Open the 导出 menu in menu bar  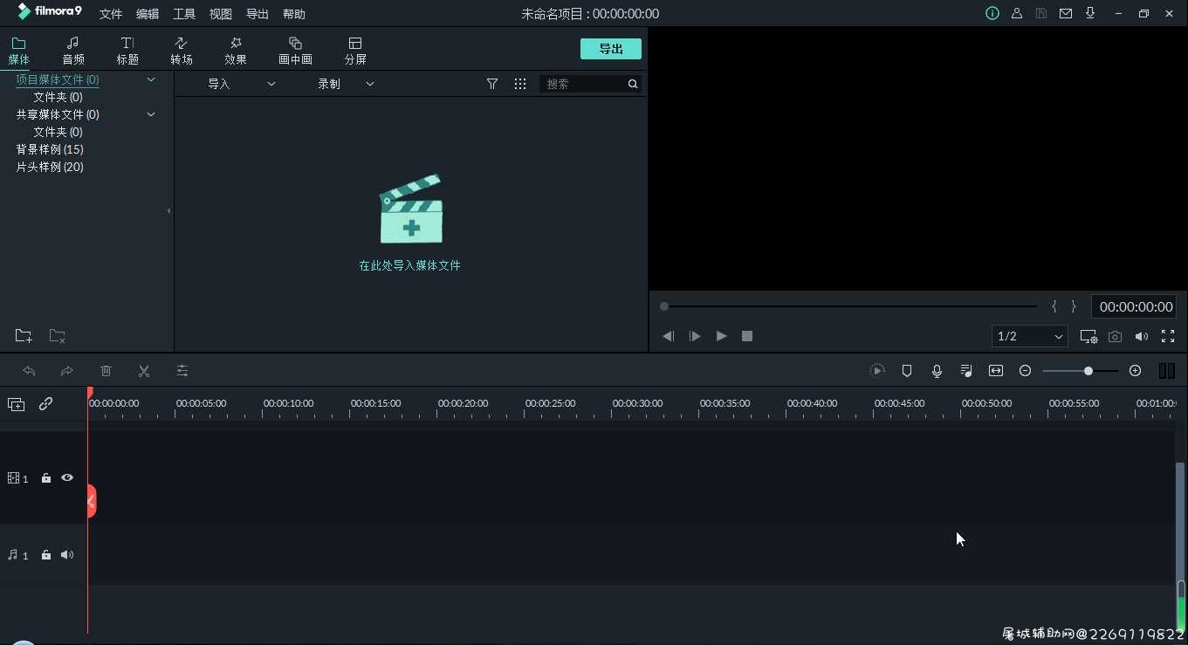[258, 14]
